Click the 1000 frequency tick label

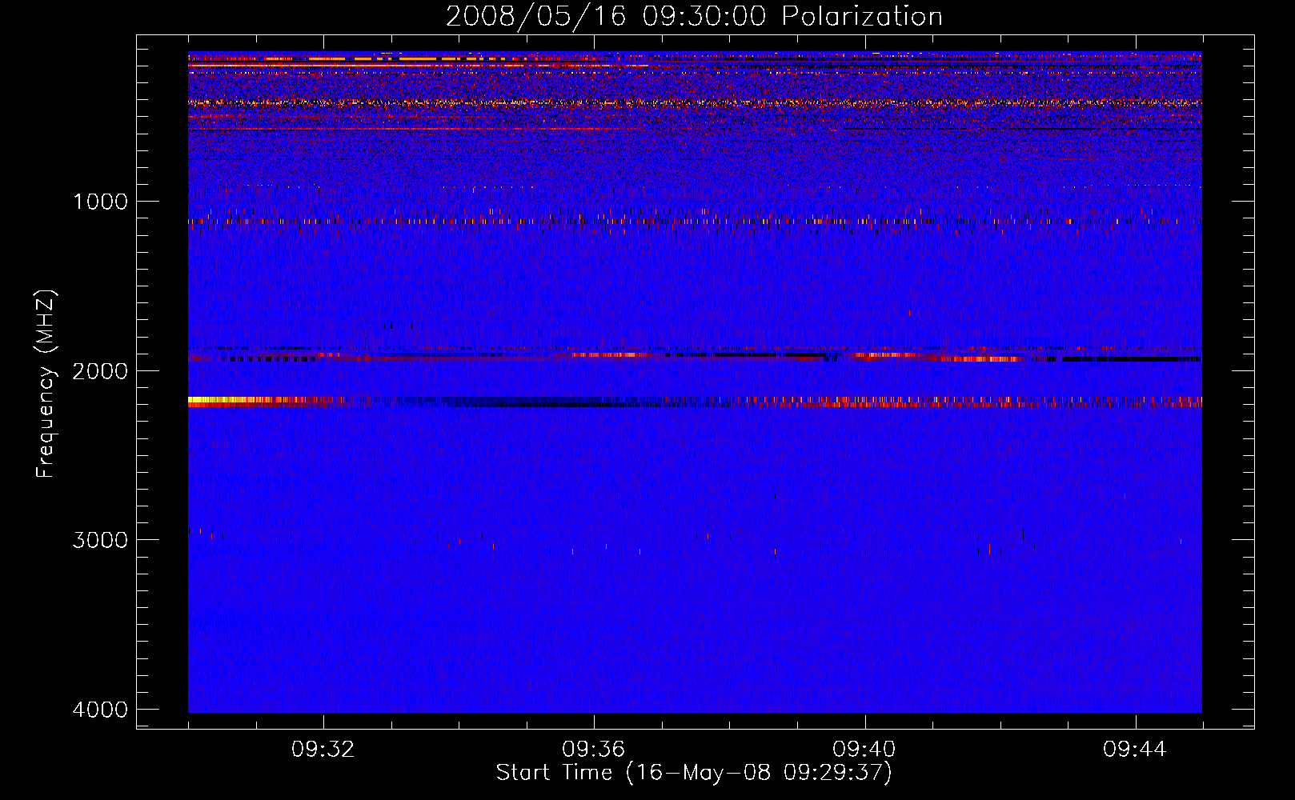point(100,201)
